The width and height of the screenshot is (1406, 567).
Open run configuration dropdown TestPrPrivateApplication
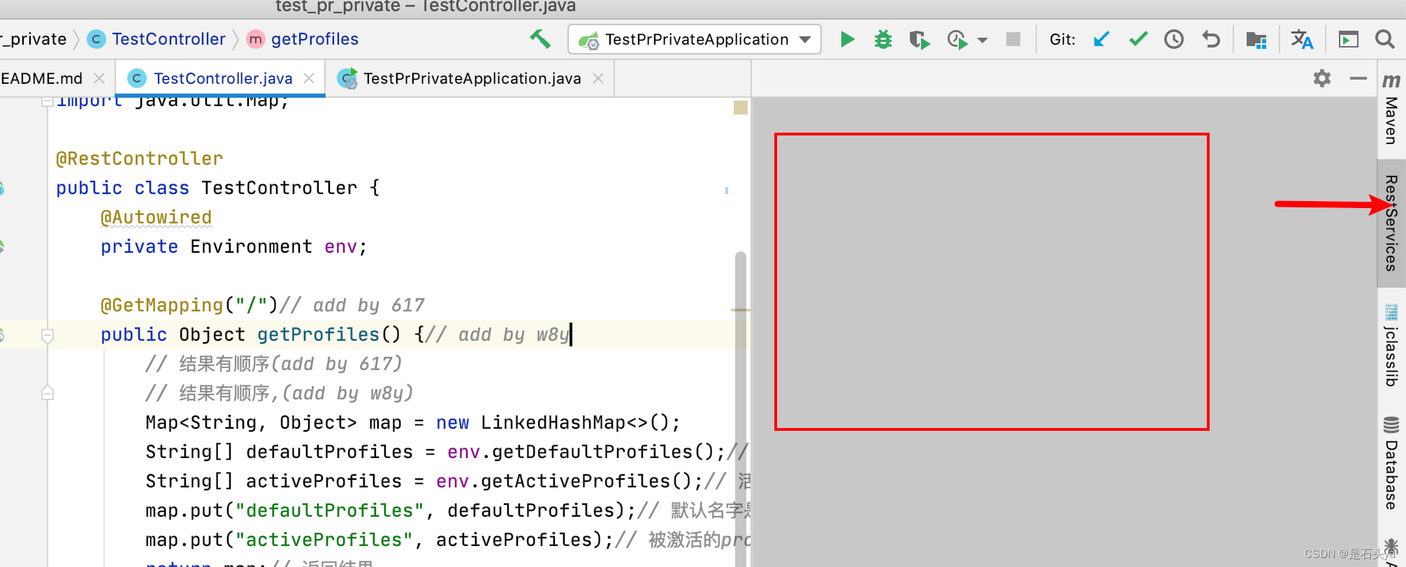[695, 39]
